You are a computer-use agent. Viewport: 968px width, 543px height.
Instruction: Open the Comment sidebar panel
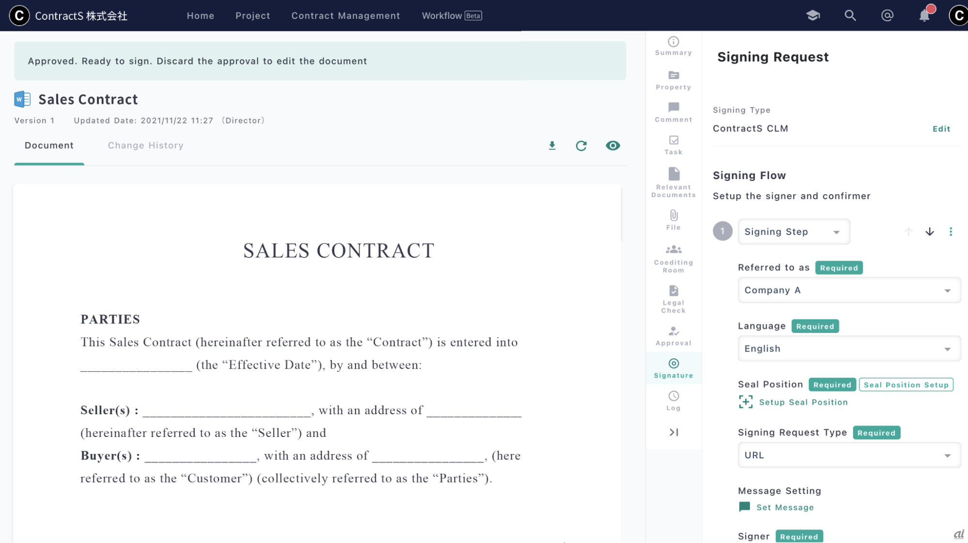(x=673, y=112)
